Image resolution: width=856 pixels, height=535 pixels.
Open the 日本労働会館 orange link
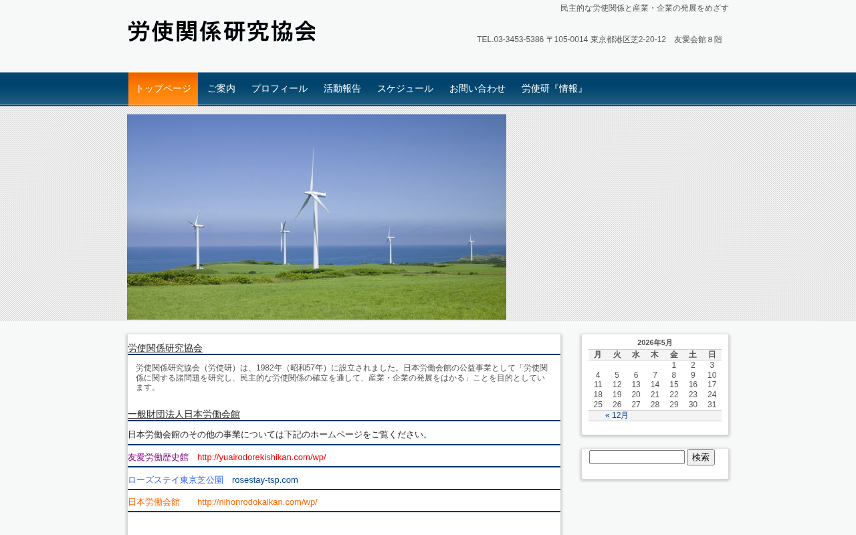pyautogui.click(x=154, y=502)
